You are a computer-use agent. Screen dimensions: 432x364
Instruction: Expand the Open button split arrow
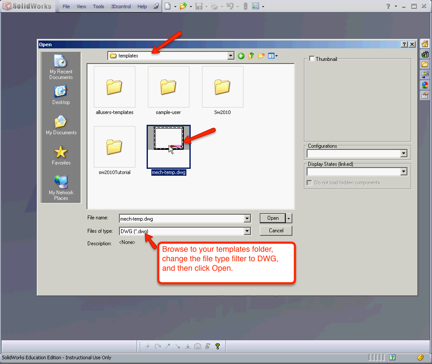(x=289, y=218)
